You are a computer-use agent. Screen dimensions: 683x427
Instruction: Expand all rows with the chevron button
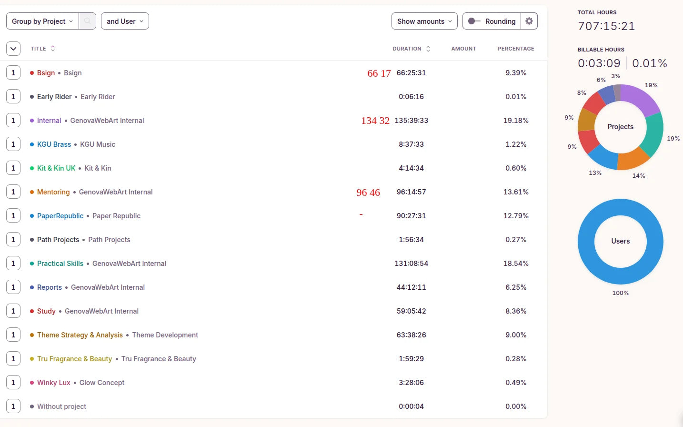[x=13, y=49]
